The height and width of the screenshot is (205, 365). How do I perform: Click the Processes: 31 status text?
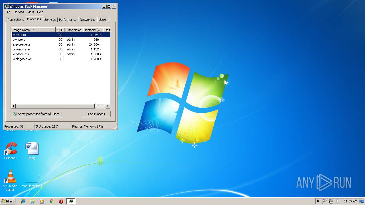tap(14, 126)
